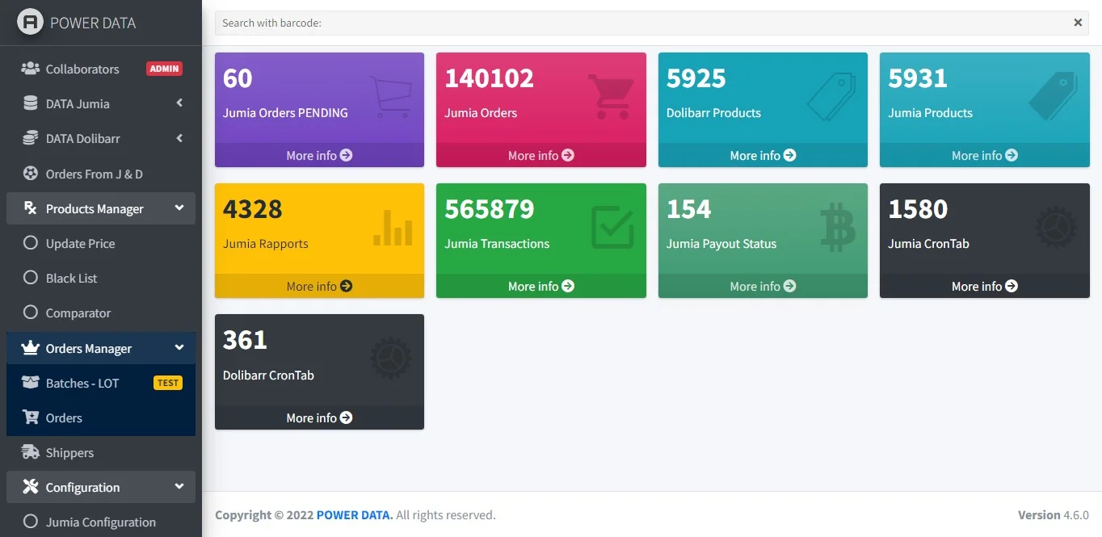Open More info for Jumia CronTab
Viewport: 1102px width, 537px height.
985,286
